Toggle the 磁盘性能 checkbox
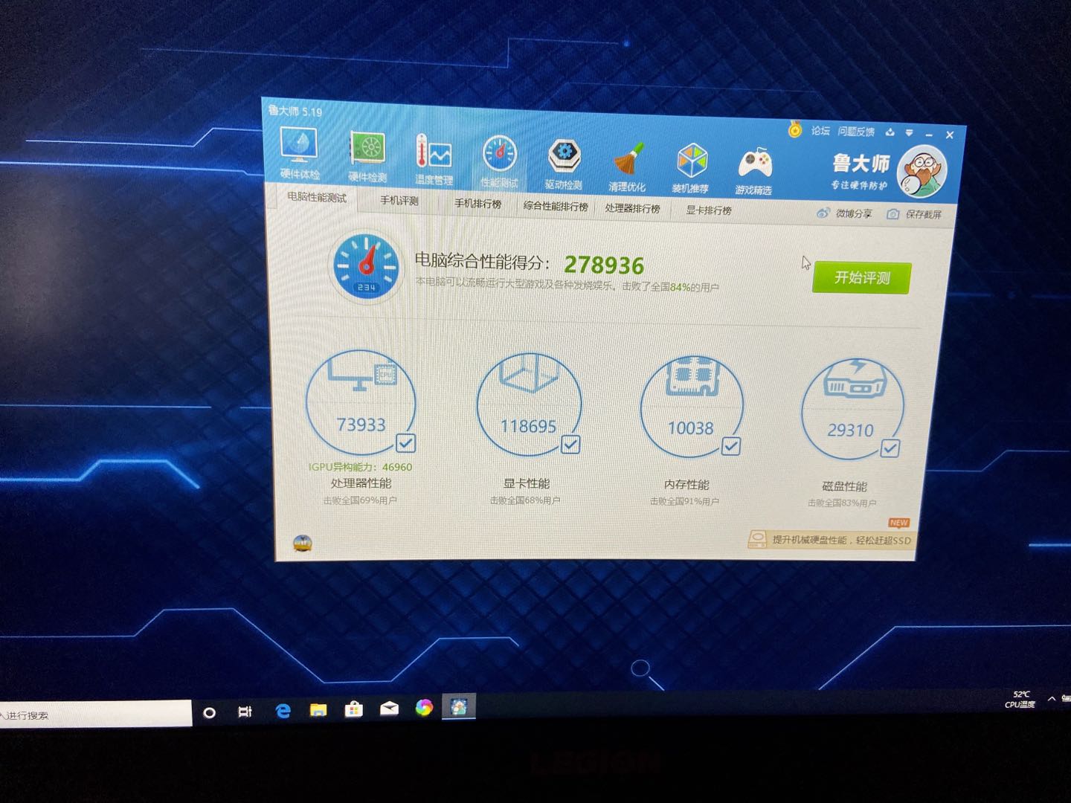This screenshot has width=1071, height=803. point(890,448)
